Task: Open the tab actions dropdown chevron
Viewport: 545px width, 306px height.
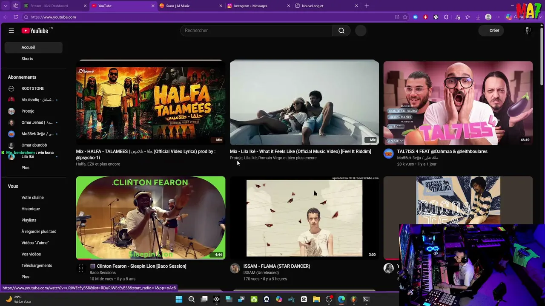Action: (6, 6)
